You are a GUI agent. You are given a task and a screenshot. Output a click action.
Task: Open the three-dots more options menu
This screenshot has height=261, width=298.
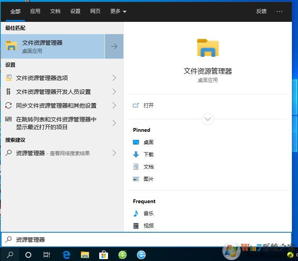tap(279, 11)
